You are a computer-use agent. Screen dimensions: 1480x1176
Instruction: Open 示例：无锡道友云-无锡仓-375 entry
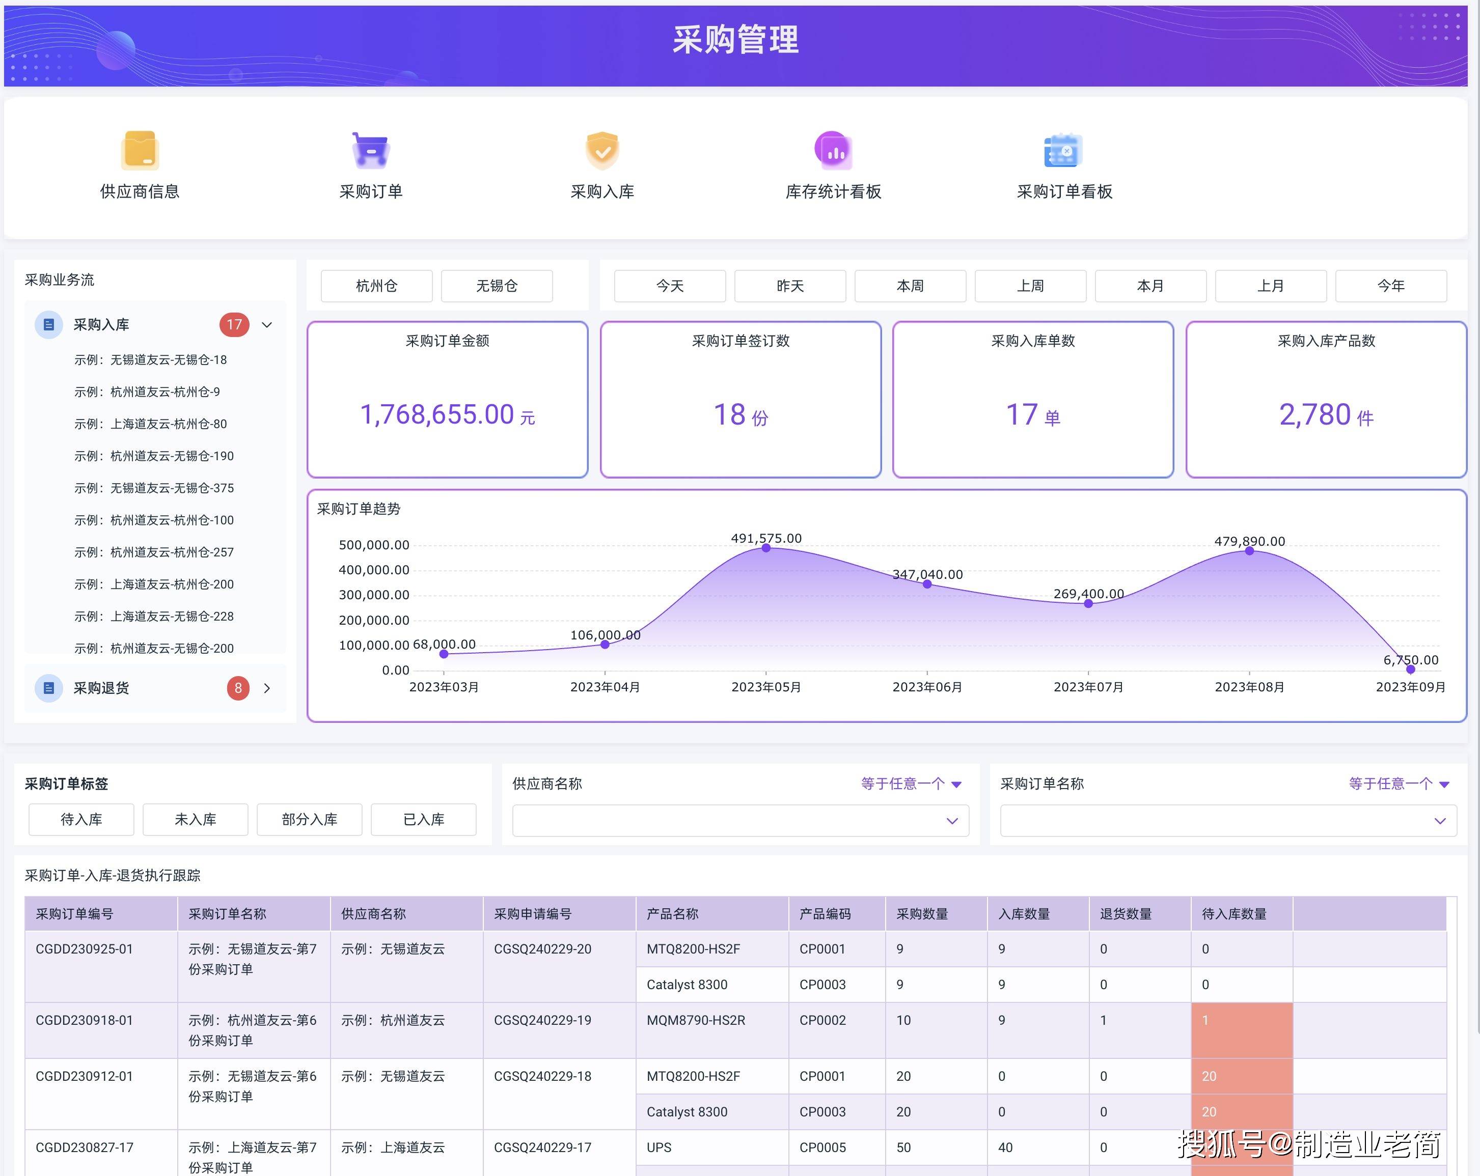154,488
